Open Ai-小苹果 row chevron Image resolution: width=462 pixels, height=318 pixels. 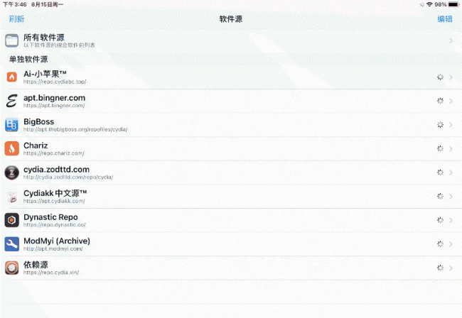[451, 77]
